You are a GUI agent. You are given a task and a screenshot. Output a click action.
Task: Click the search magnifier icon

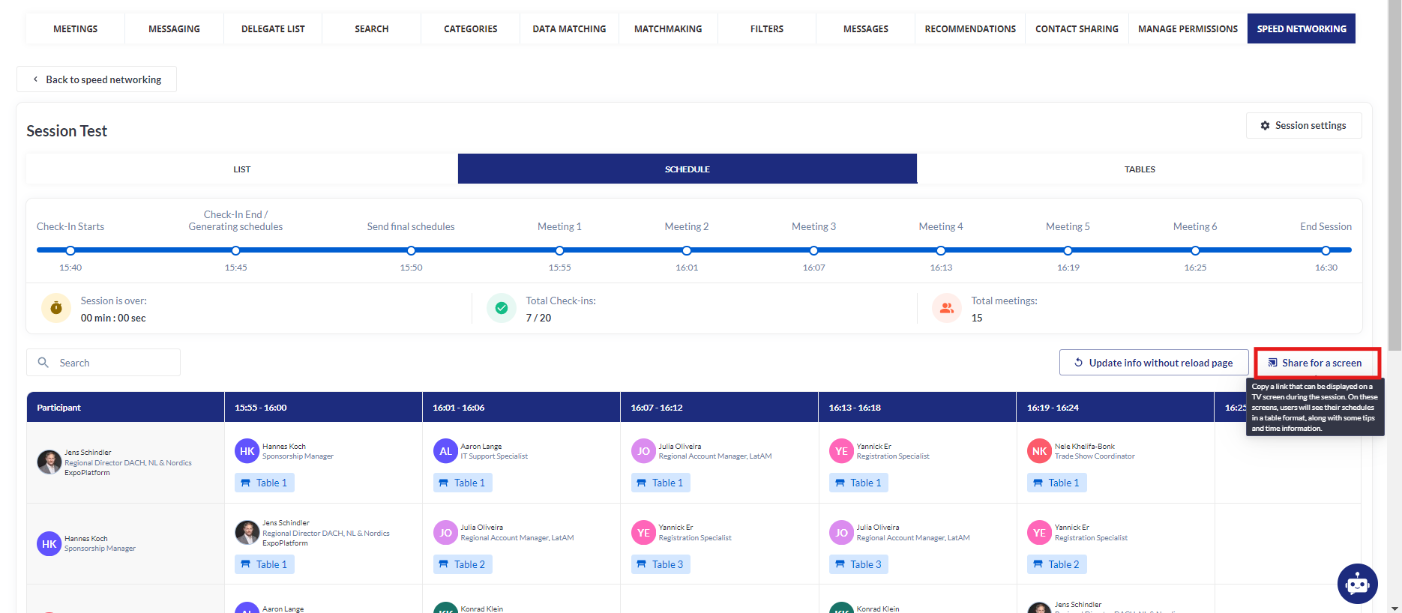[x=43, y=363]
